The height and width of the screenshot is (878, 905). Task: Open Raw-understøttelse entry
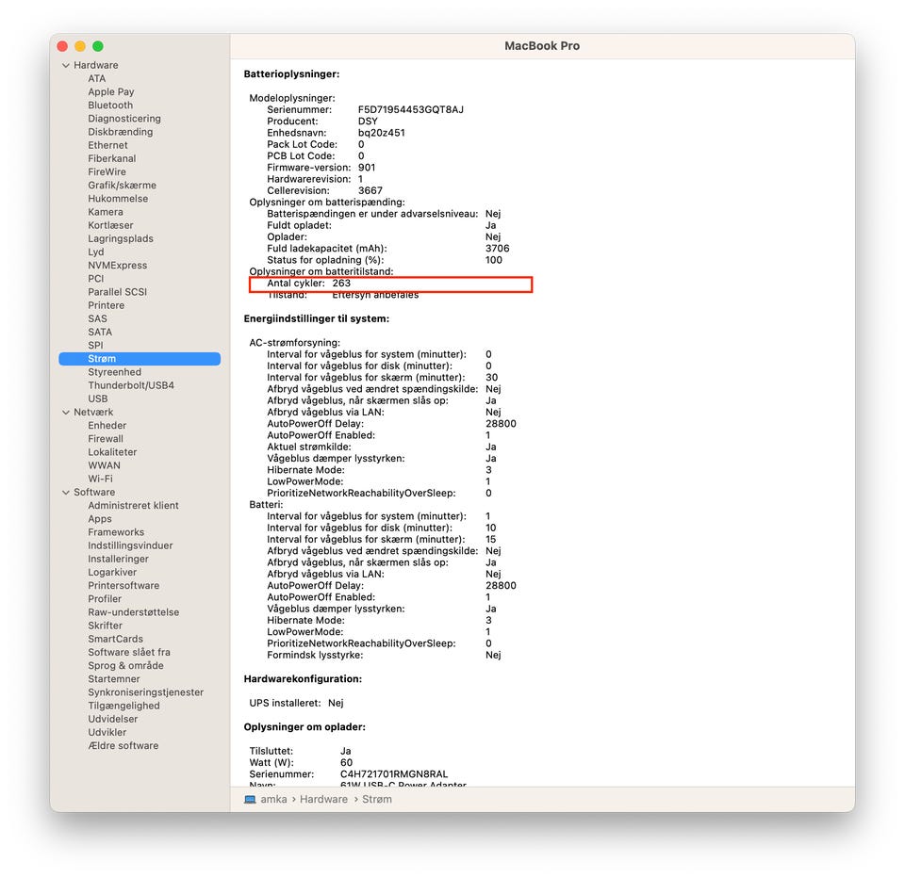point(133,611)
